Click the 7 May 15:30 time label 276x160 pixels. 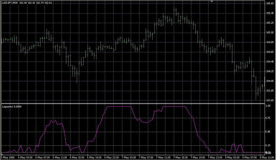[x=180, y=157]
